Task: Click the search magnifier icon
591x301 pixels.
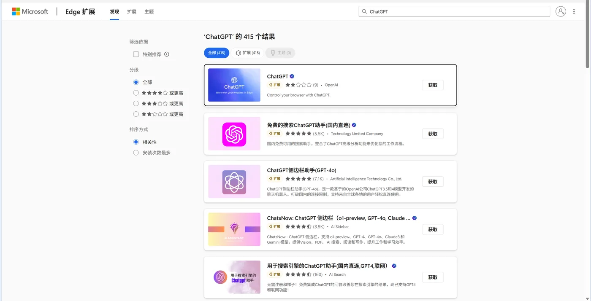Action: tap(364, 11)
